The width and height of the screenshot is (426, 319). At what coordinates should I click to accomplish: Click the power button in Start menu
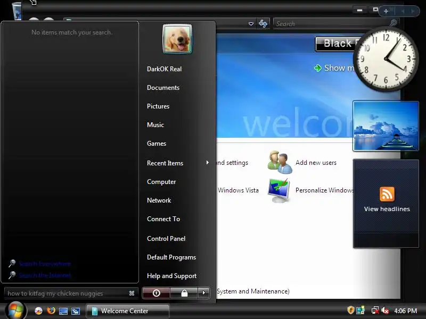[x=156, y=293]
